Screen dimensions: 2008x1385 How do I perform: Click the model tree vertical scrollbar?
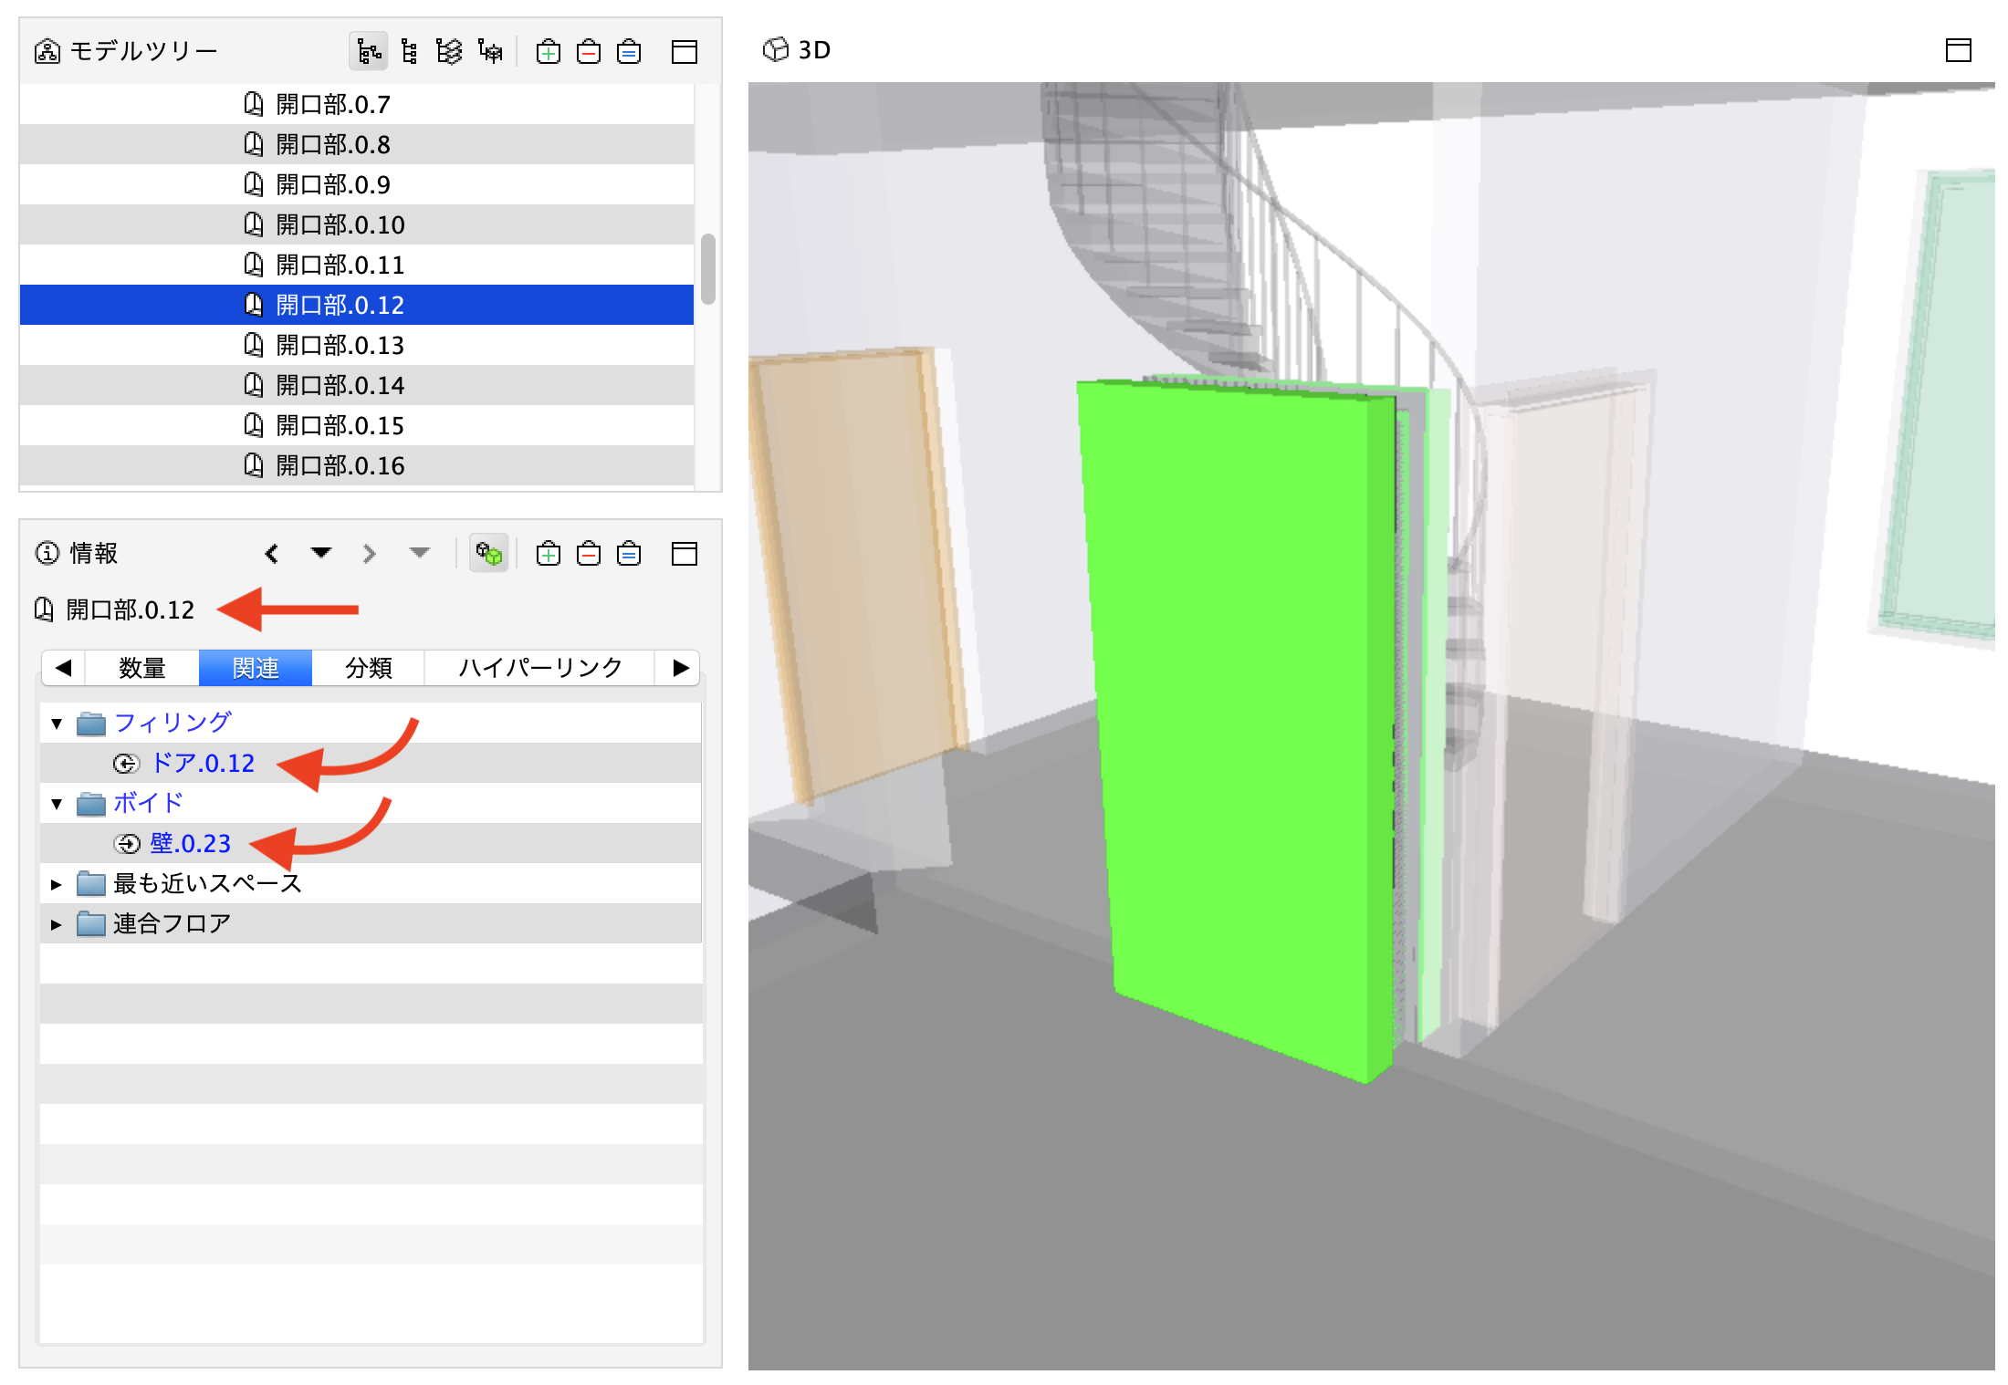click(708, 269)
